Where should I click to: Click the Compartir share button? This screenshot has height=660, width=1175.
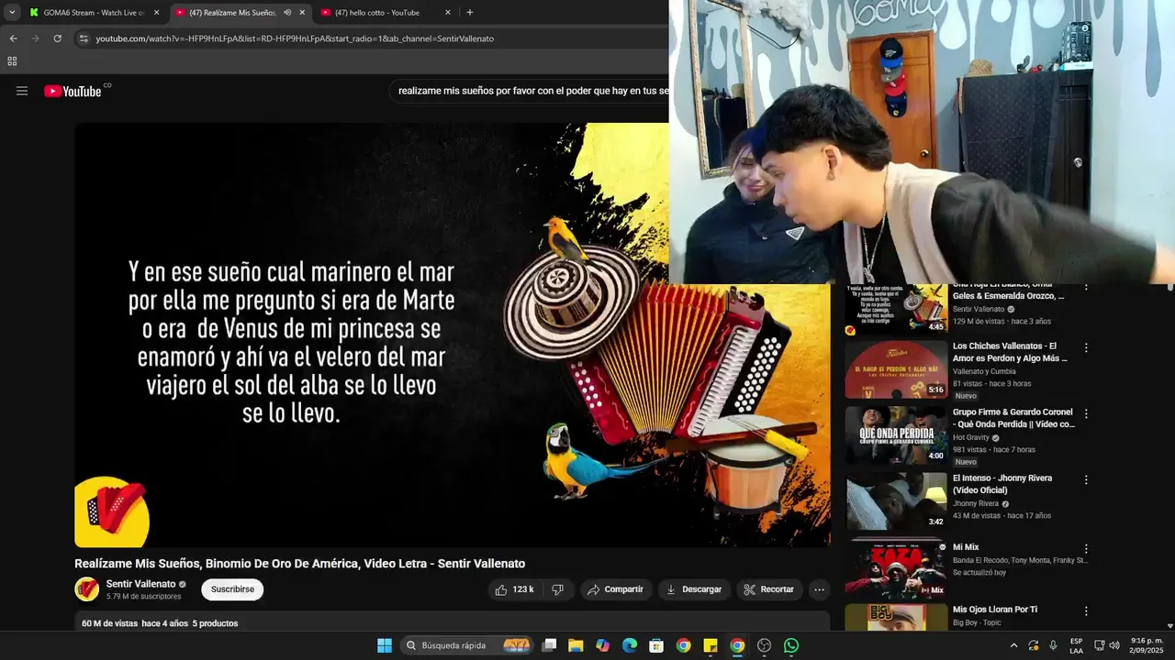tap(616, 589)
